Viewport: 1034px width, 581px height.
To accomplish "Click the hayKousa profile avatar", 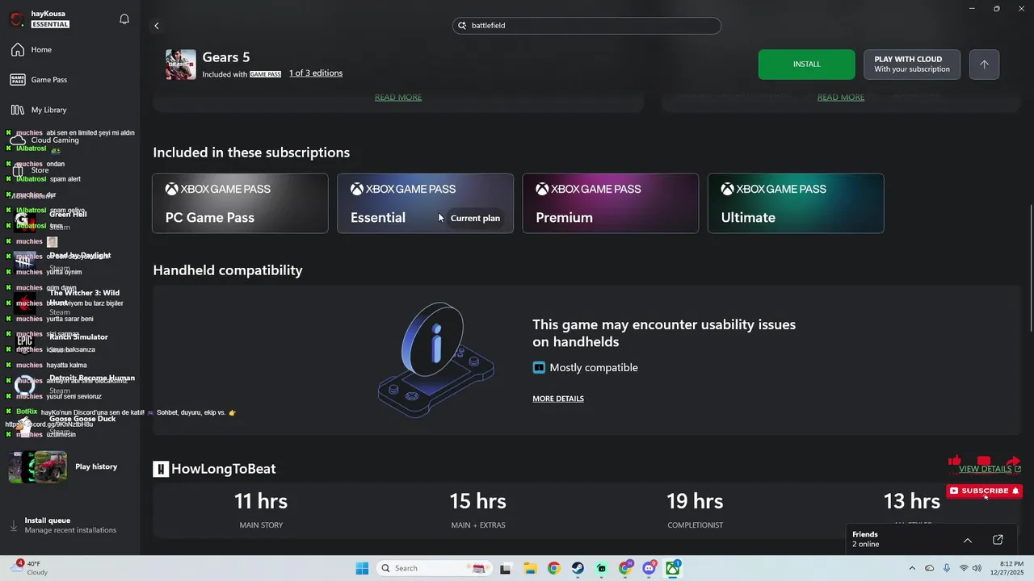I will [16, 19].
